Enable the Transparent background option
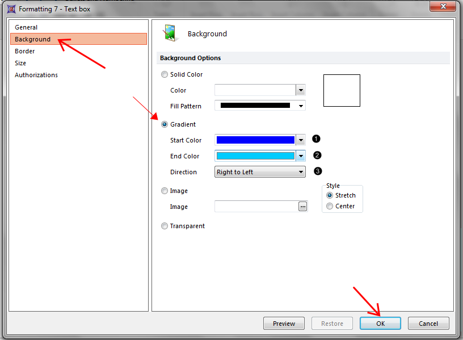The image size is (463, 340). coord(165,226)
